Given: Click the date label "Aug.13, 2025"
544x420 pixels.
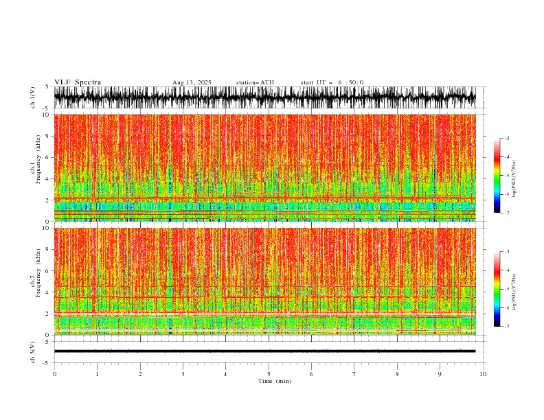Looking at the screenshot, I should pos(192,82).
